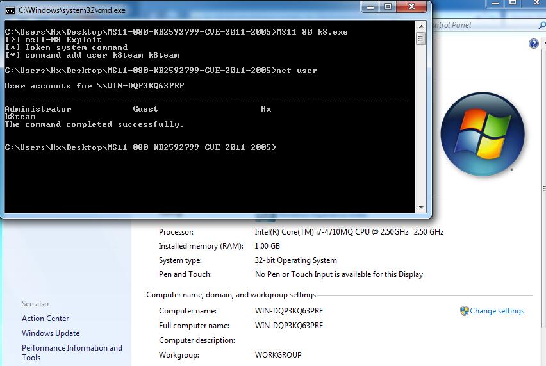Click inside the black command prompt console area
The width and height of the screenshot is (546, 366).
(x=211, y=179)
